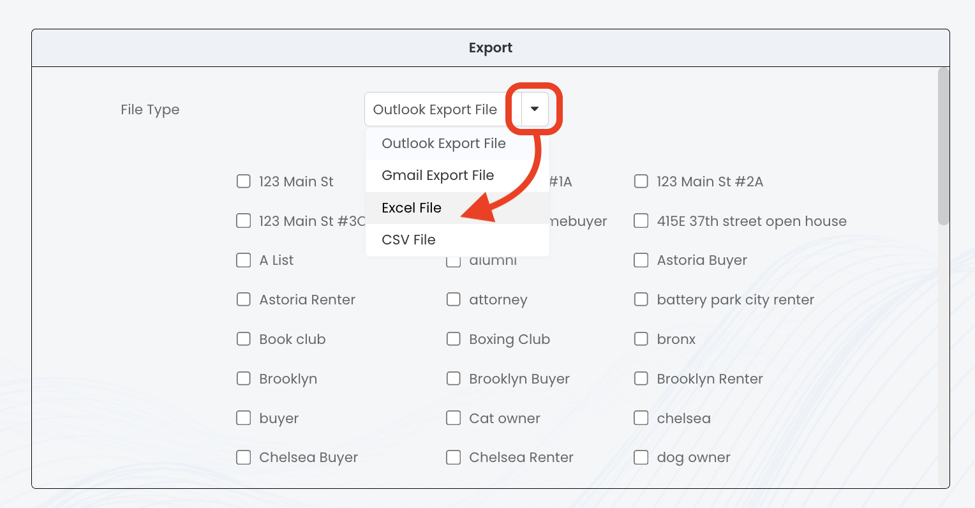The image size is (975, 508).
Task: Enable the Book club checkbox
Action: tap(244, 340)
